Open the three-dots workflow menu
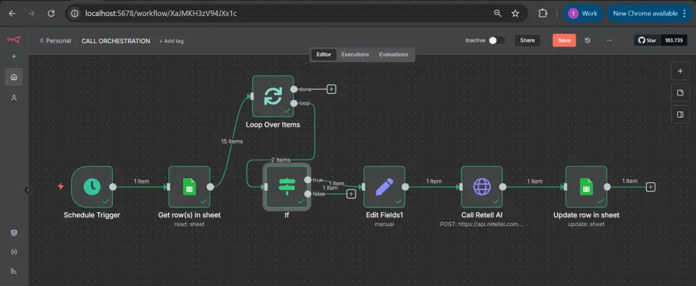This screenshot has width=696, height=286. (x=610, y=40)
